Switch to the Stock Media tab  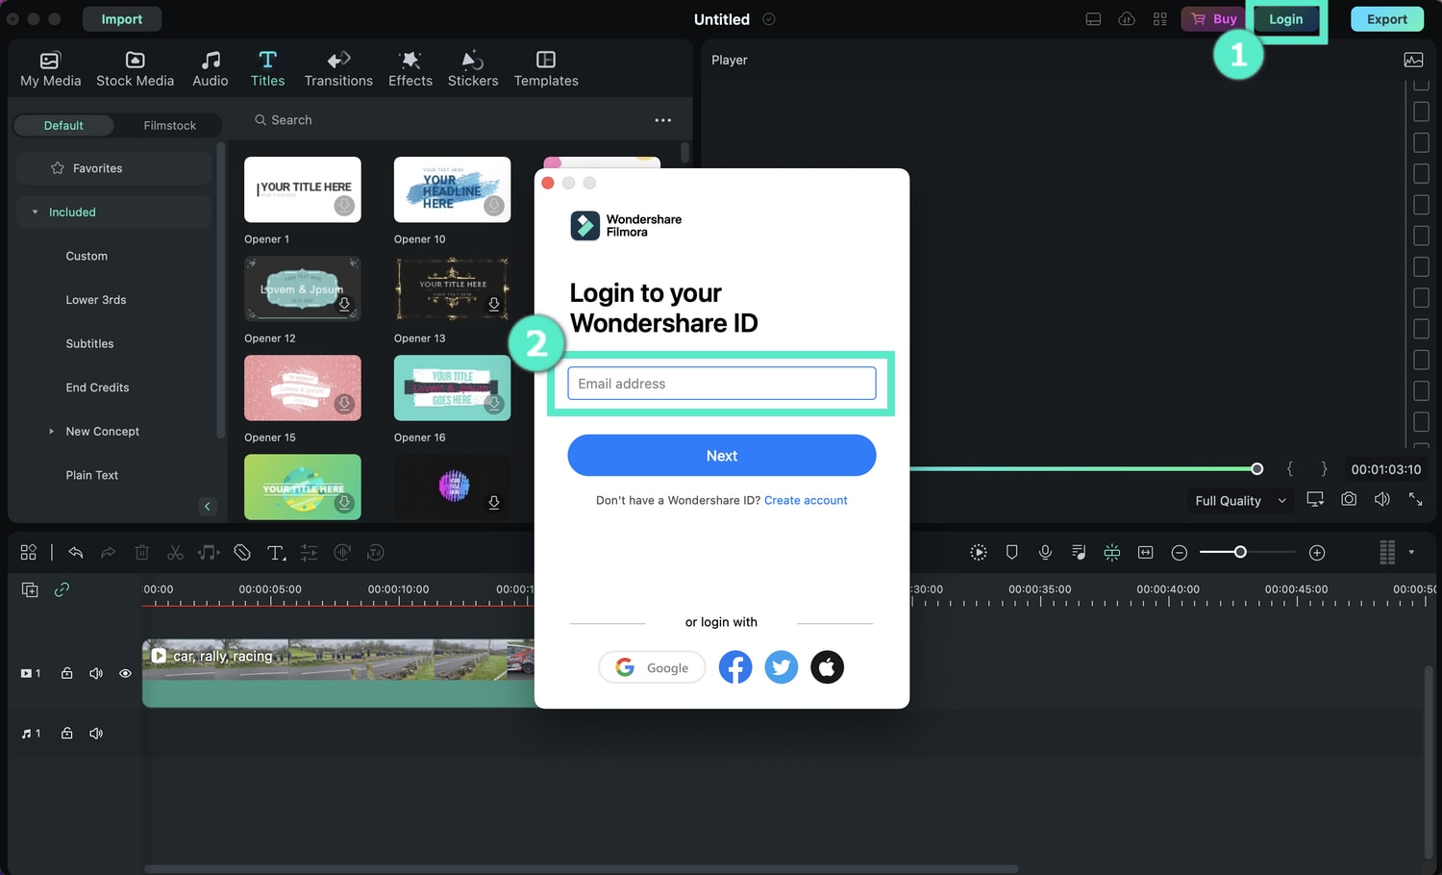pyautogui.click(x=135, y=69)
